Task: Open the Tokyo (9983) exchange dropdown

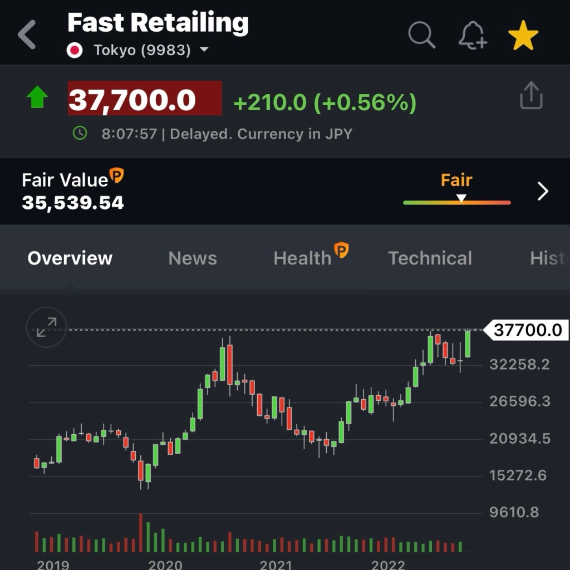Action: (204, 50)
